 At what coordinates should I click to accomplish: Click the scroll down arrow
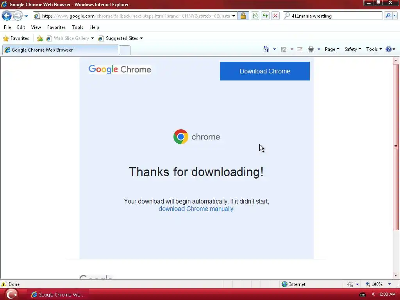[396, 275]
